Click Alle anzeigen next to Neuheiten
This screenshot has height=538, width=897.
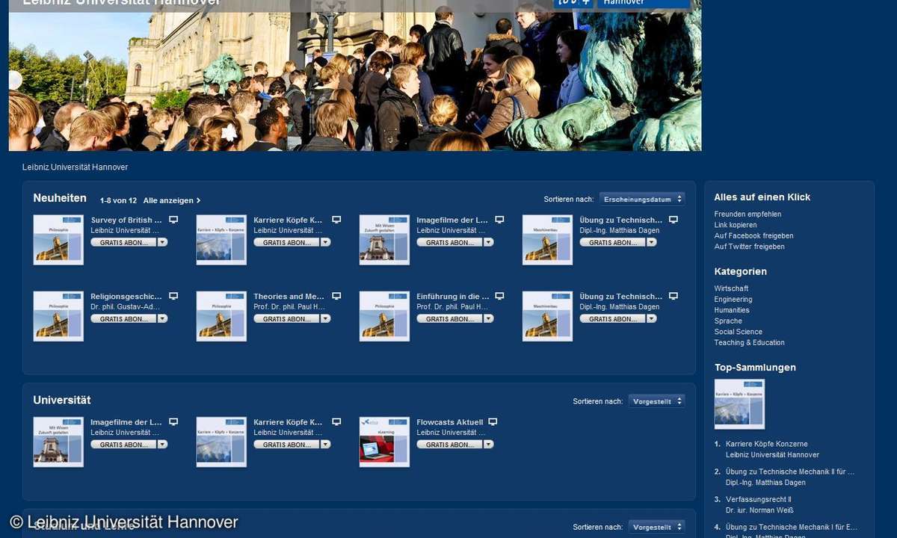[172, 200]
